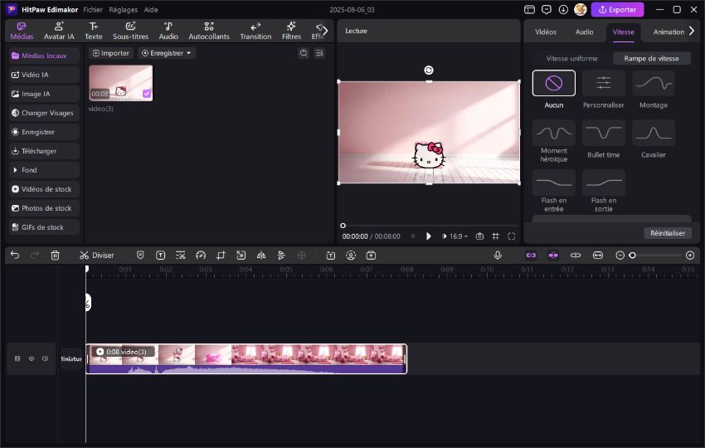Show more tools via toolbar chevron
The width and height of the screenshot is (705, 448).
pos(325,31)
